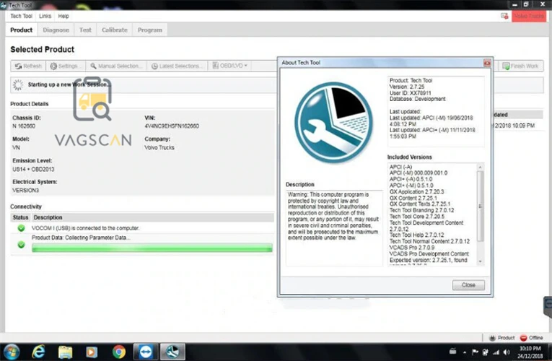Click the Refresh toolbar button
This screenshot has width=552, height=361.
28,66
